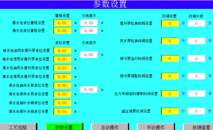Change the 超压减泵时间设置 yellow seconds field
The height and width of the screenshot is (130, 213).
click(170, 111)
